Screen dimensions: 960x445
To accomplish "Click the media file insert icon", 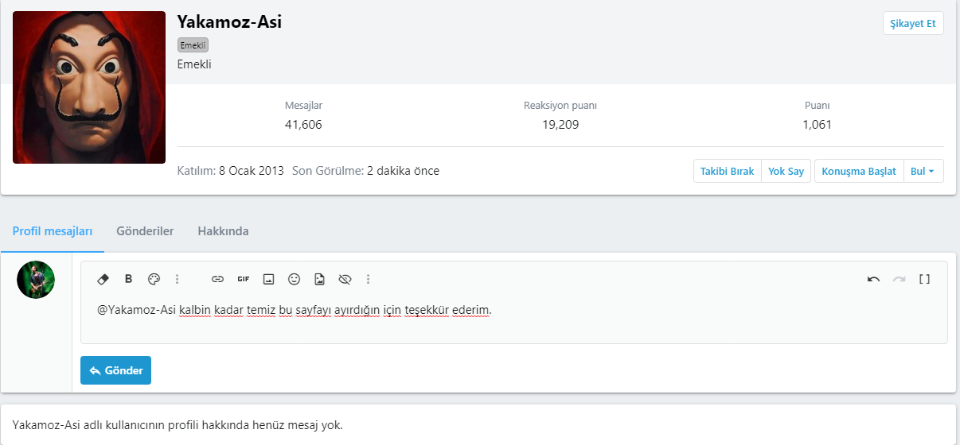I will click(319, 279).
